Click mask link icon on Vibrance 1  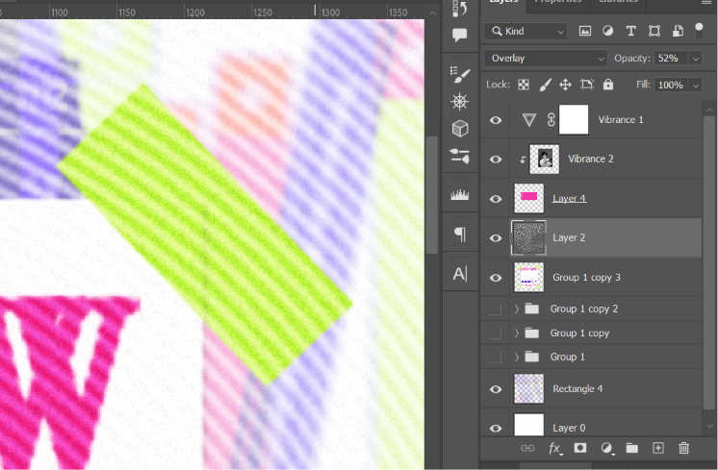(551, 120)
